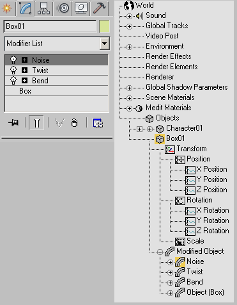Image resolution: width=237 pixels, height=305 pixels.
Task: Expand the Global Tracks node
Action: 129,26
